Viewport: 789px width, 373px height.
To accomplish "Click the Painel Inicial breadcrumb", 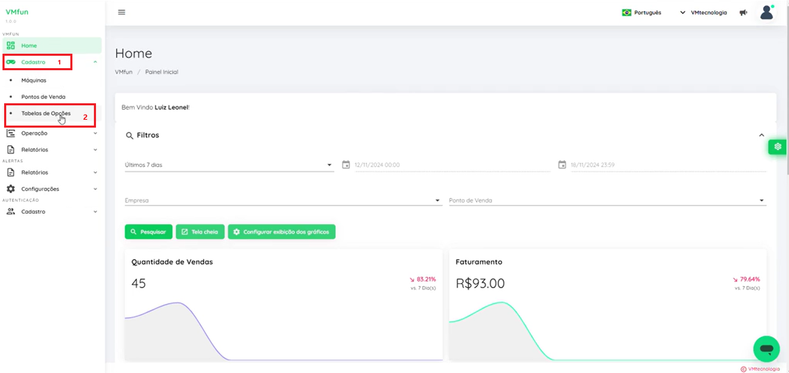I will [x=162, y=72].
